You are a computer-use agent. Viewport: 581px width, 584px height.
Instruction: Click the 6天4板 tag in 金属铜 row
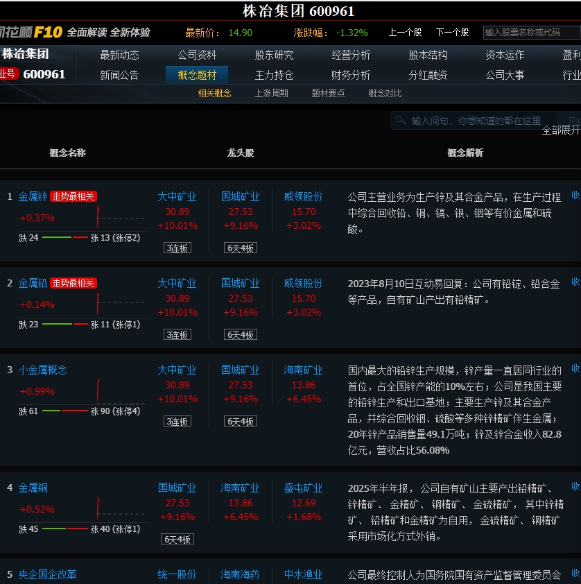[x=177, y=540]
